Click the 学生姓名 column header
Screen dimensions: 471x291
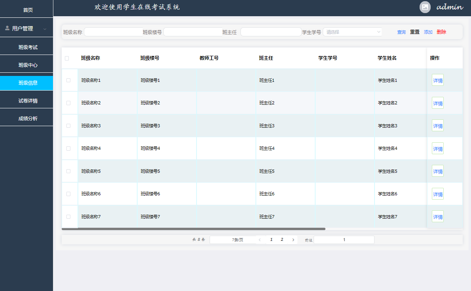pos(387,58)
